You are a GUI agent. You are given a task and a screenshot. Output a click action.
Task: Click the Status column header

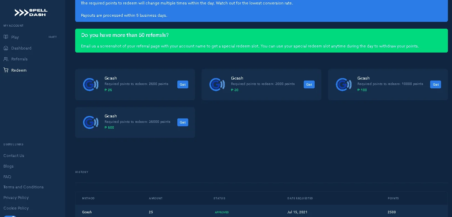(219, 198)
